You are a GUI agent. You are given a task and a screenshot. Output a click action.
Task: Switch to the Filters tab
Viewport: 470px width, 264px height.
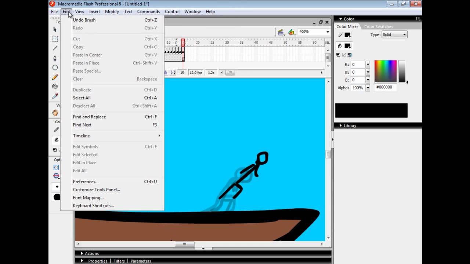tap(119, 261)
